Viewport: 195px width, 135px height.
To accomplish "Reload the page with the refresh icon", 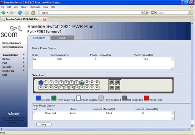I will 20,13.
